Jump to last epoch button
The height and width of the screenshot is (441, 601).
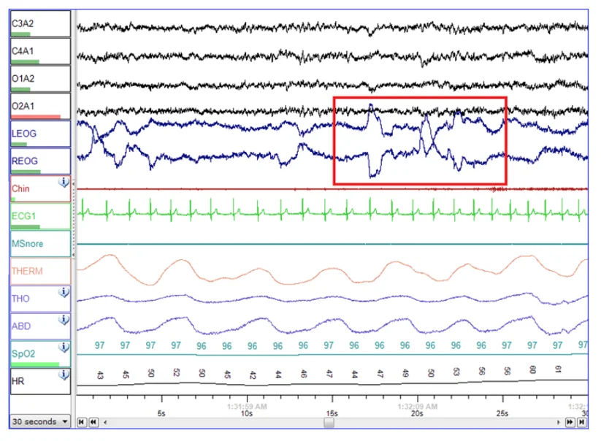[582, 422]
